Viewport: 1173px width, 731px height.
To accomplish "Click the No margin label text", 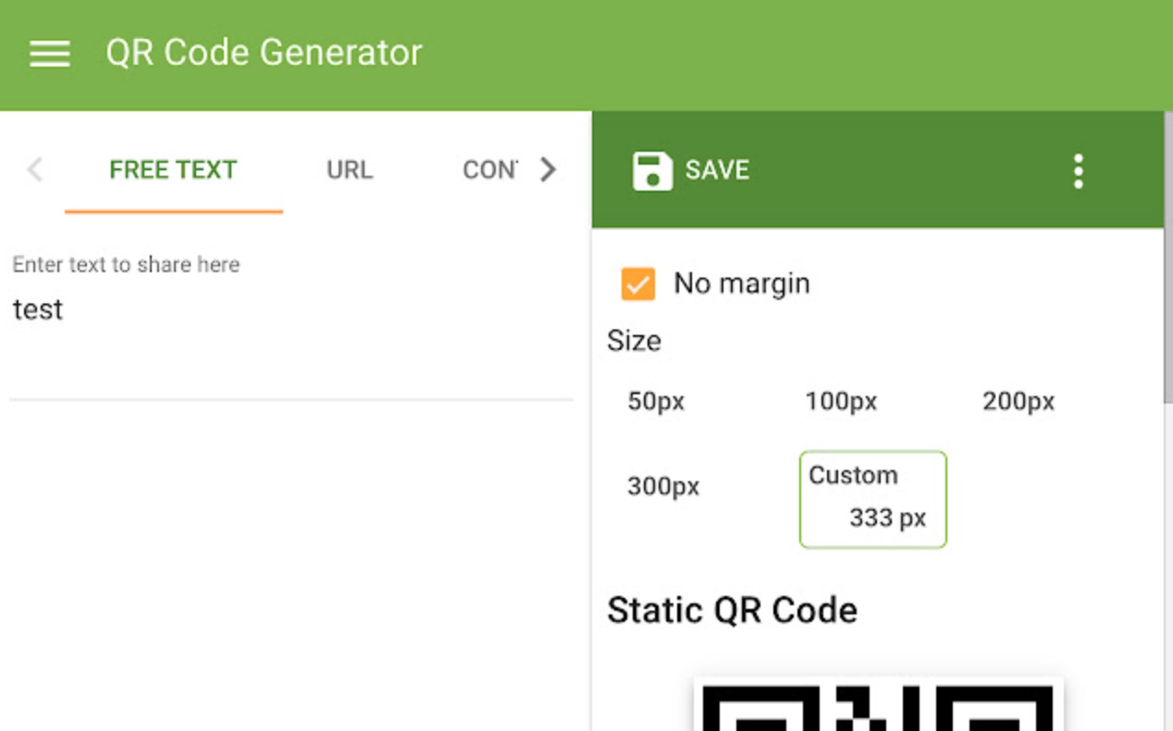I will 741,283.
